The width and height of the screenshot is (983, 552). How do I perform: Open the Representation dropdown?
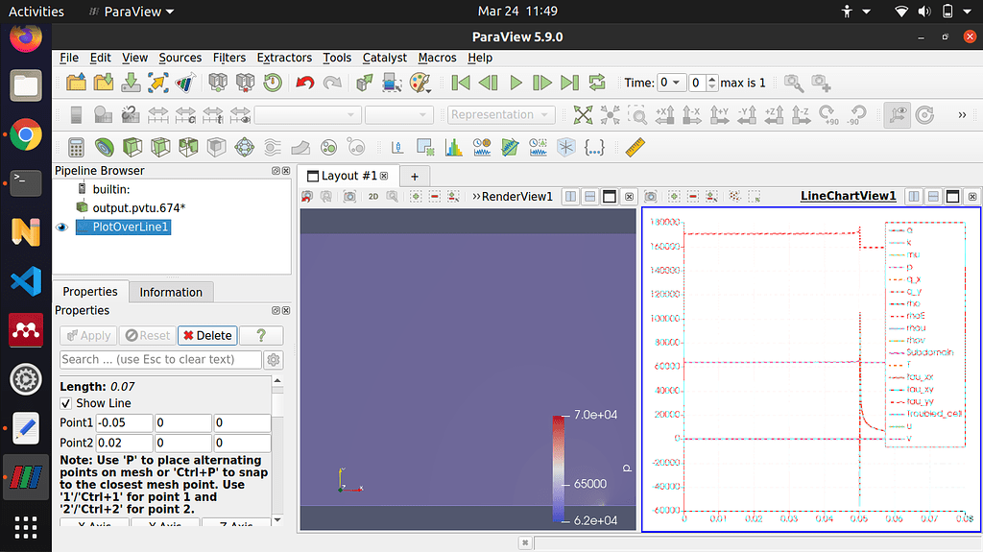[x=501, y=115]
